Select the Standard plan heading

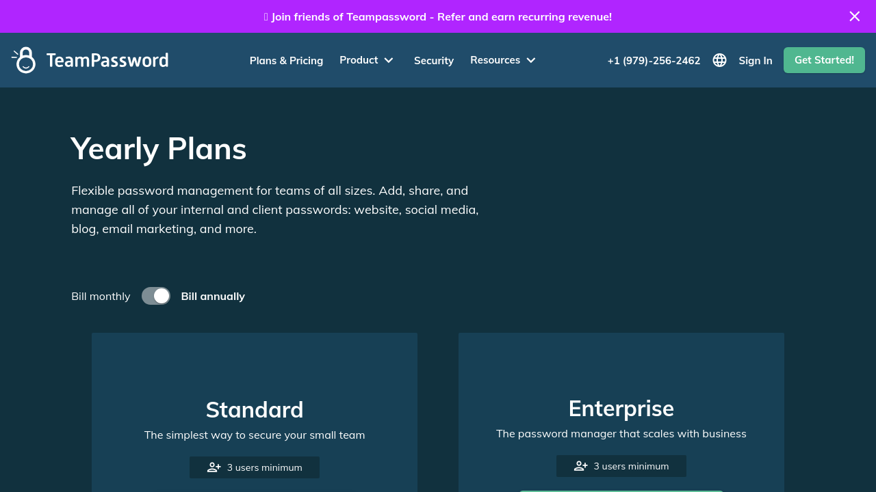pyautogui.click(x=255, y=410)
